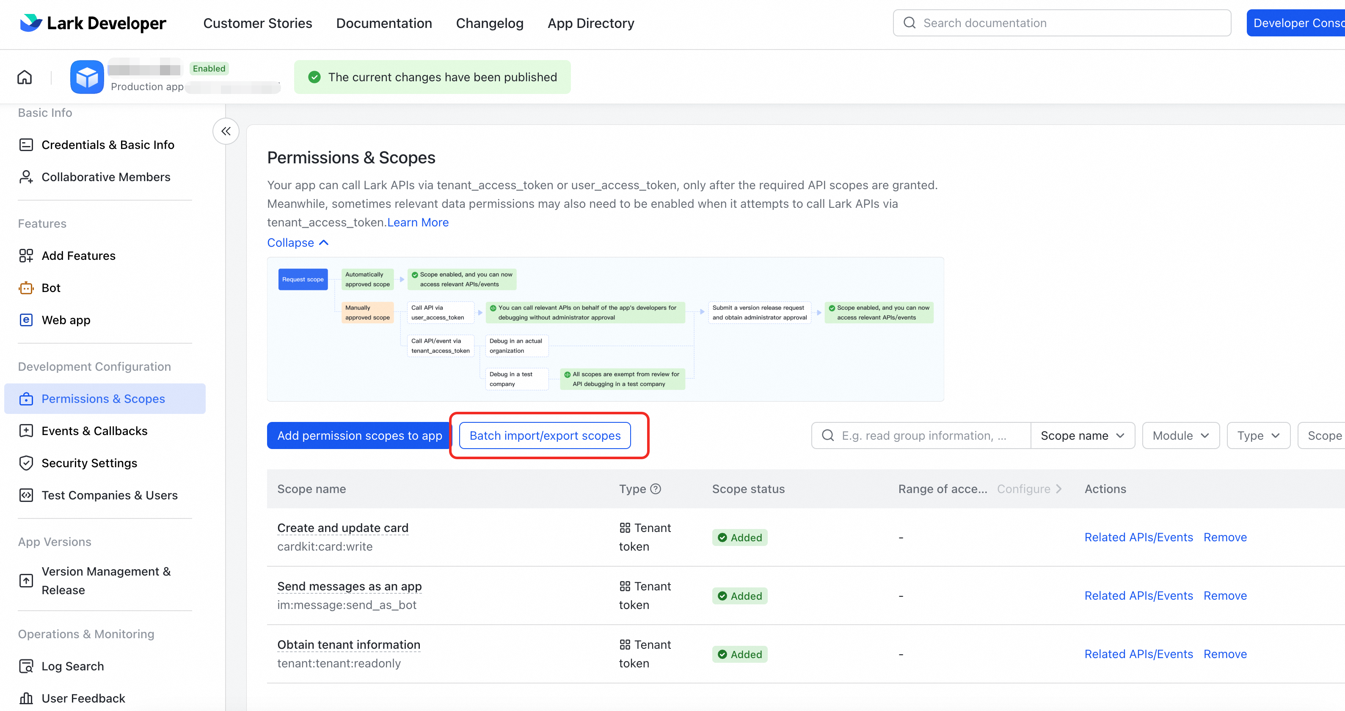Screen dimensions: 1345x711
Task: Click the Security Settings shield icon
Action: click(26, 463)
